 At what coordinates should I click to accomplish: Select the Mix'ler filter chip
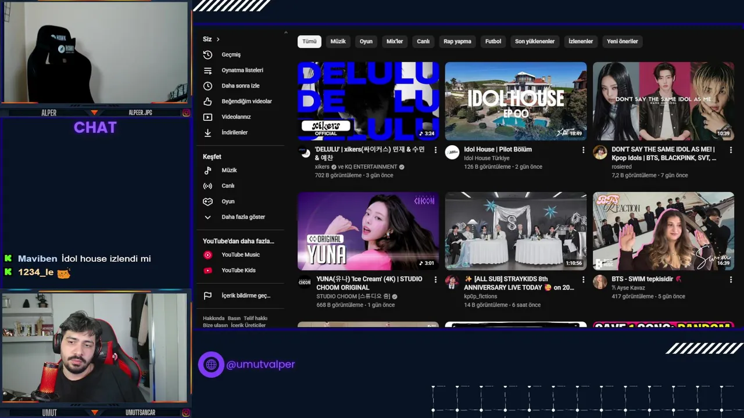point(395,42)
